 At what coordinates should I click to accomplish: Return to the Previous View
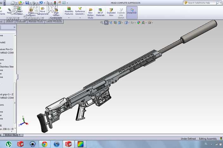click(111, 22)
